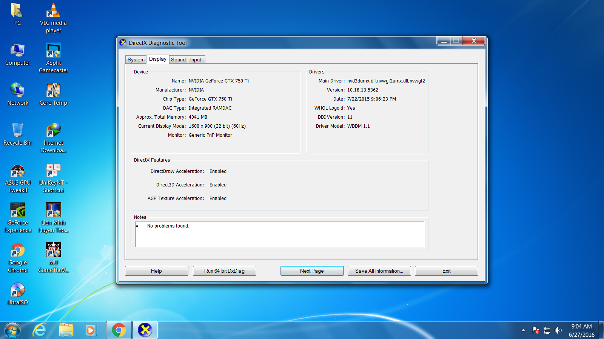Image resolution: width=604 pixels, height=339 pixels.
Task: Launch Google Chrome desktop shortcut
Action: pyautogui.click(x=17, y=258)
